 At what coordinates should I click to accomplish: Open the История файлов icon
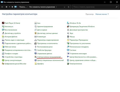tap(3, 36)
